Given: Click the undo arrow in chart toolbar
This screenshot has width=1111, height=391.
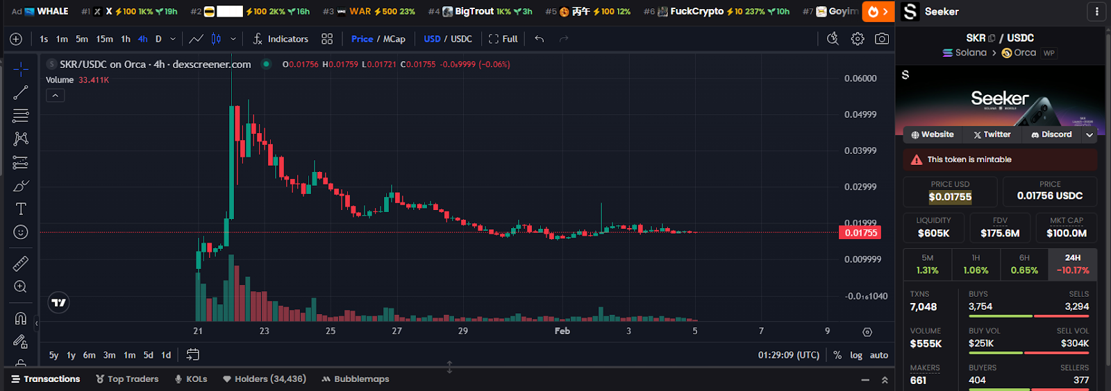Looking at the screenshot, I should tap(540, 39).
